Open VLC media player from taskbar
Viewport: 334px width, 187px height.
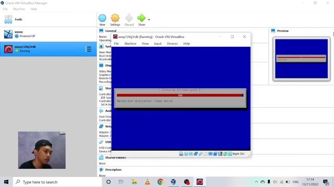(147, 182)
